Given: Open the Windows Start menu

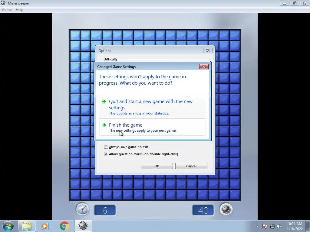Looking at the screenshot, I should point(8,226).
